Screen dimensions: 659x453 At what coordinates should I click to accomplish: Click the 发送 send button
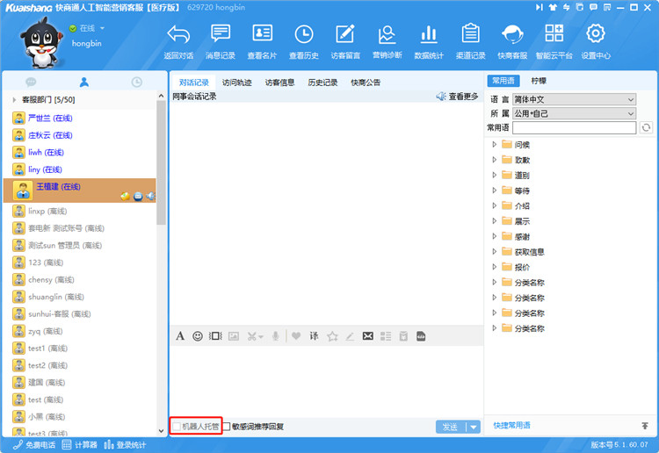point(450,427)
